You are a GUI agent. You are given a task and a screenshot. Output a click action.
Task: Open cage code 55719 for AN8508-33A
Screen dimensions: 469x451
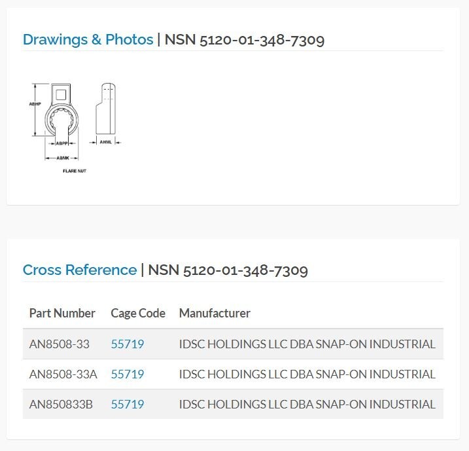click(x=128, y=374)
